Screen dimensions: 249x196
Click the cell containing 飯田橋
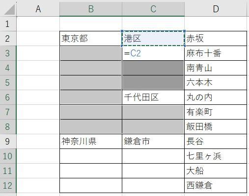[x=216, y=127]
